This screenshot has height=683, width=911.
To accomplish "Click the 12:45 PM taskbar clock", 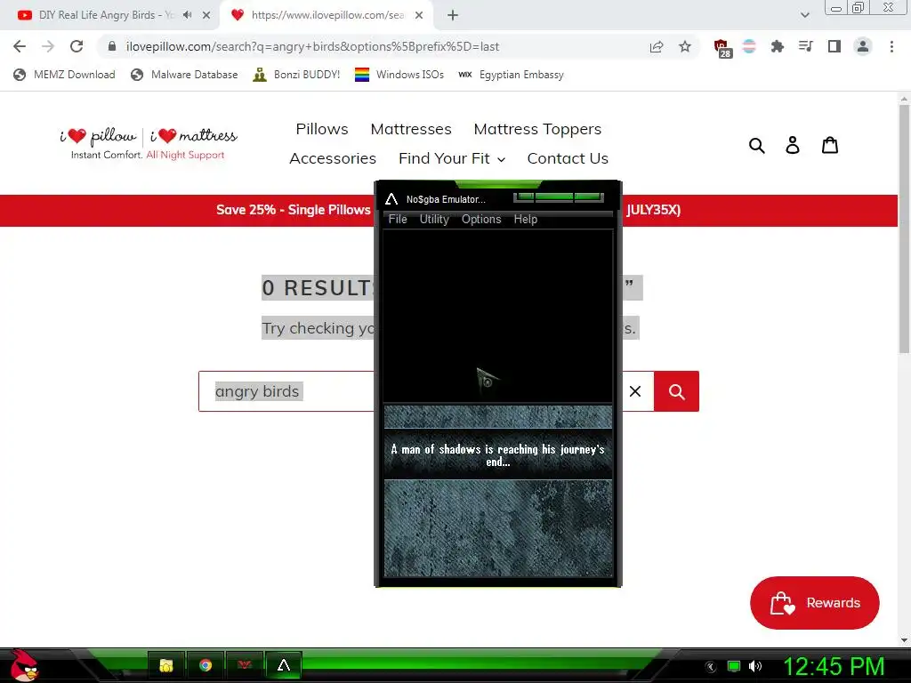I will (x=834, y=666).
